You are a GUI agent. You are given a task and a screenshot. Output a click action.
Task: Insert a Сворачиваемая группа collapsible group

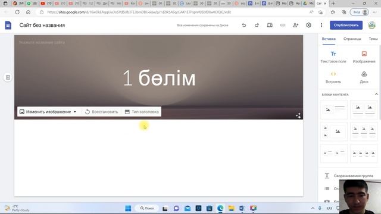click(349, 176)
